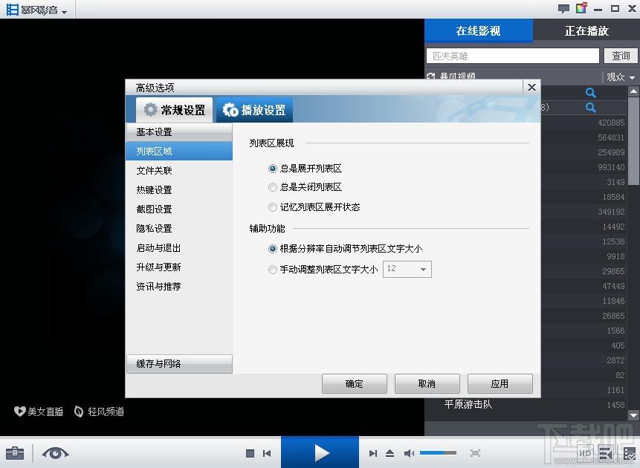640x468 pixels.
Task: Select 总是展开列表区 radio button
Action: 273,169
